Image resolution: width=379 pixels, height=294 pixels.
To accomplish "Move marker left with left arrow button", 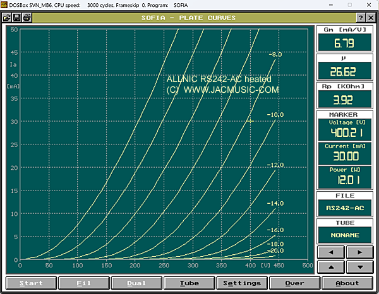I will (x=331, y=252).
